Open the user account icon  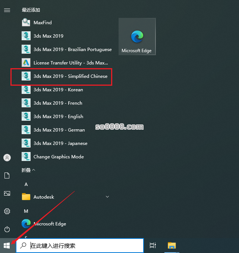tap(7, 158)
